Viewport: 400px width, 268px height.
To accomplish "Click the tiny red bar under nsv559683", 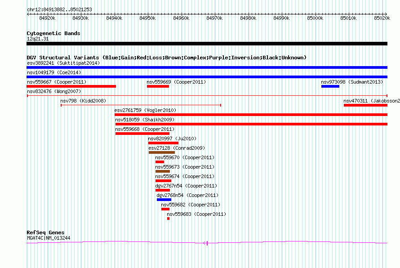I will pos(169,219).
